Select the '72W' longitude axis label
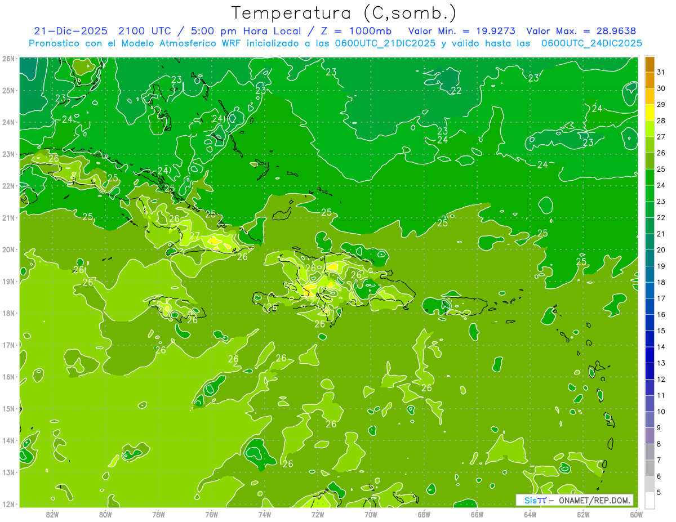Viewport: 676px width, 522px height. tap(318, 514)
